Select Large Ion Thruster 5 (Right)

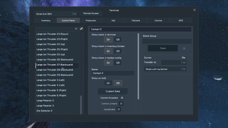click(51, 90)
